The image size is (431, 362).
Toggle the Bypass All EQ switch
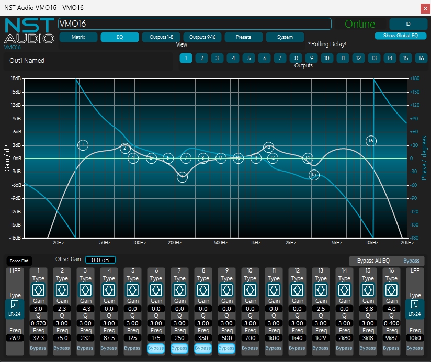coord(411,261)
